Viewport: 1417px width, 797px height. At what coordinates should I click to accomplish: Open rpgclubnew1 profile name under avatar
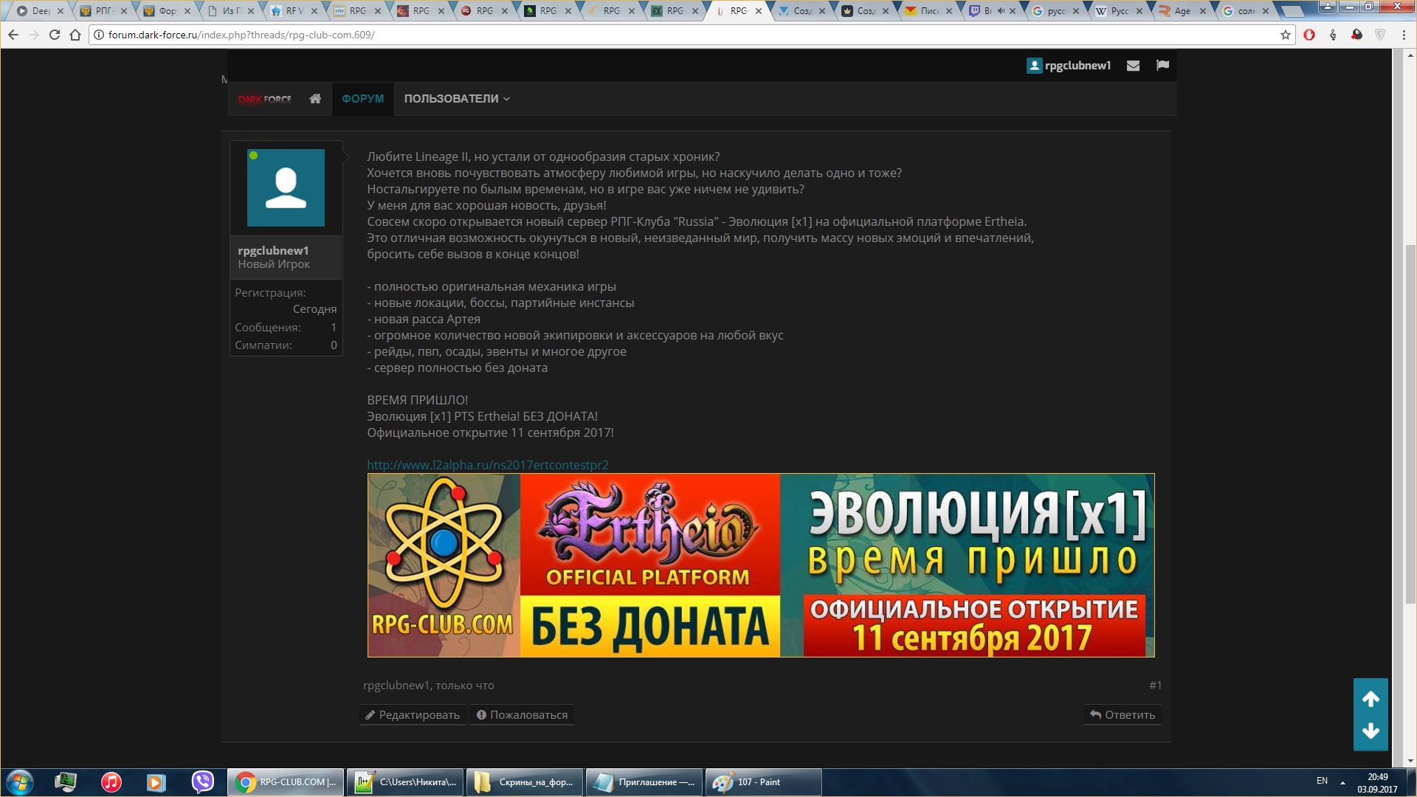pyautogui.click(x=273, y=250)
